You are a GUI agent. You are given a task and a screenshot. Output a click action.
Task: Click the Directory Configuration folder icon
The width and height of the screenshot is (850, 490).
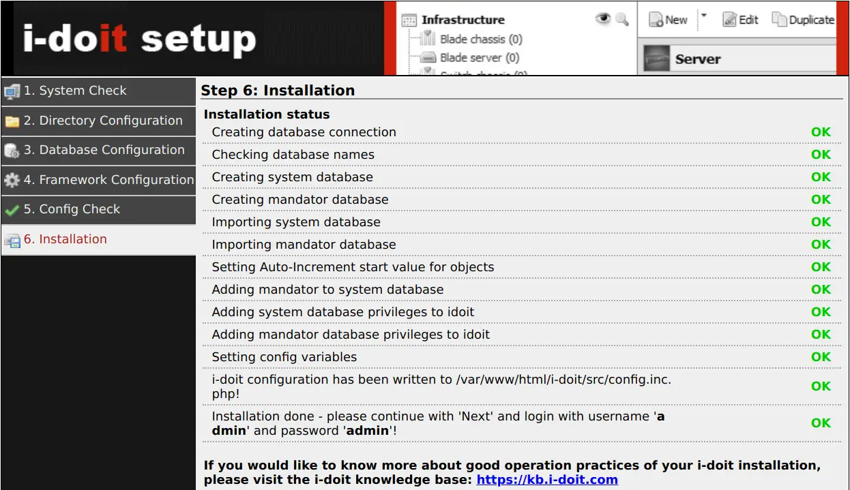(x=12, y=120)
